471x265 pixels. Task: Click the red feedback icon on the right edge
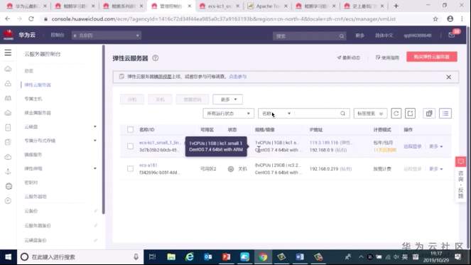click(x=460, y=162)
